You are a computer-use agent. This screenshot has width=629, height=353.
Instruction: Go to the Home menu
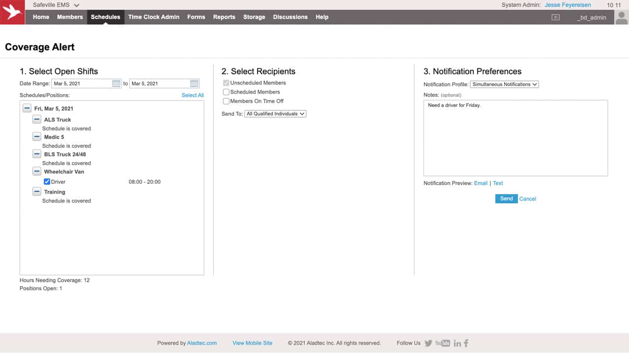pos(41,17)
